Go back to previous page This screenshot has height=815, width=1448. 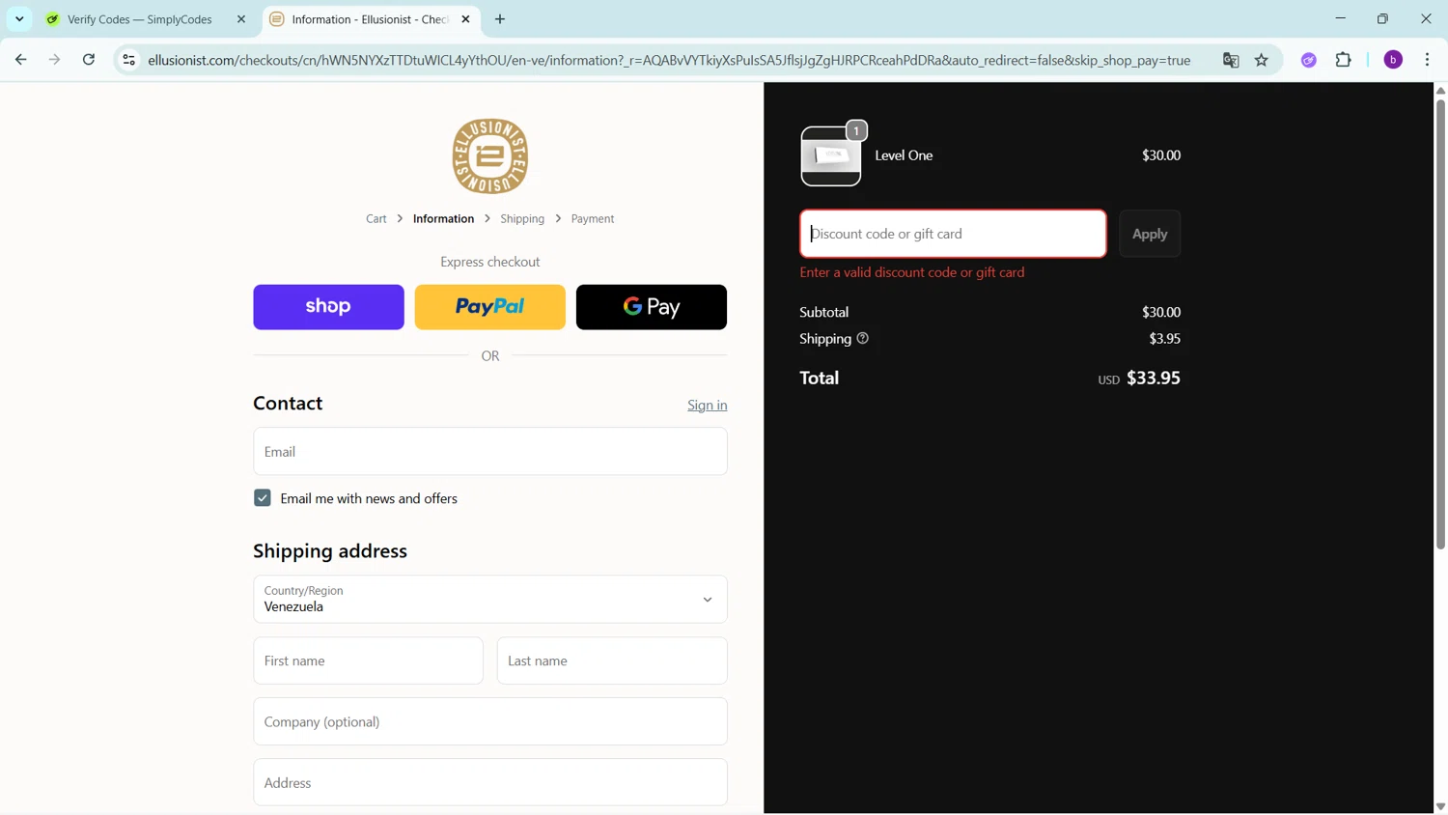(x=21, y=60)
